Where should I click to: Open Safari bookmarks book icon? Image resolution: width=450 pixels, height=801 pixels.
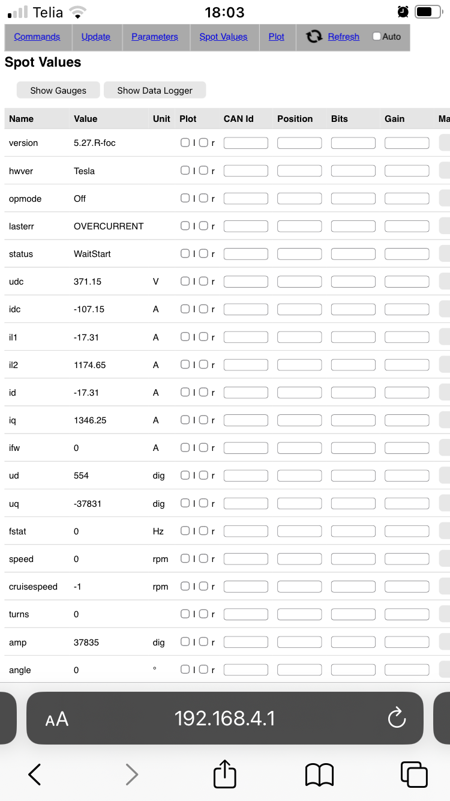point(319,775)
